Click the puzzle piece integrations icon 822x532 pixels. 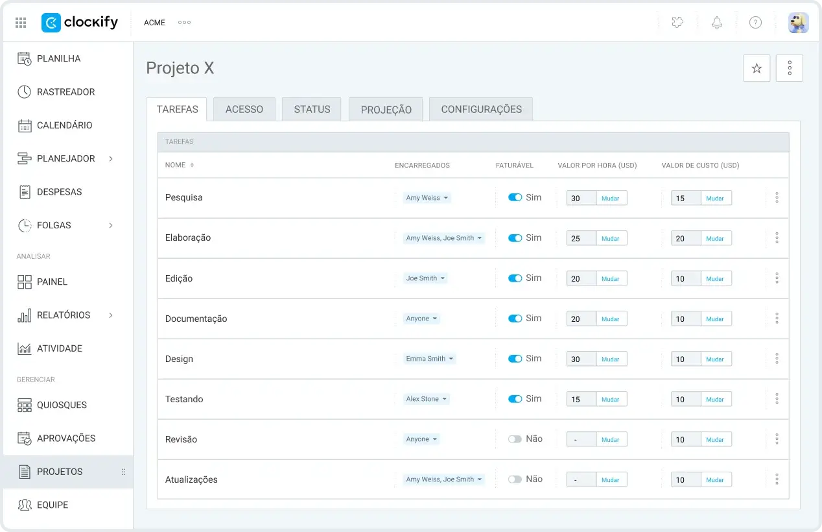coord(677,23)
